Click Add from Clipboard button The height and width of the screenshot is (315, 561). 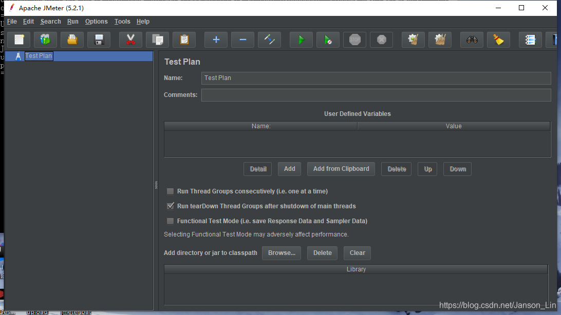click(x=341, y=169)
